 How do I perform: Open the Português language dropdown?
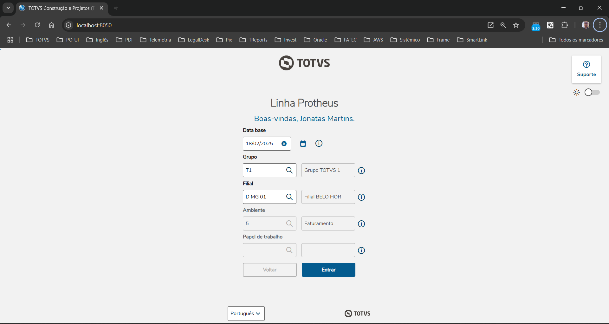point(246,314)
